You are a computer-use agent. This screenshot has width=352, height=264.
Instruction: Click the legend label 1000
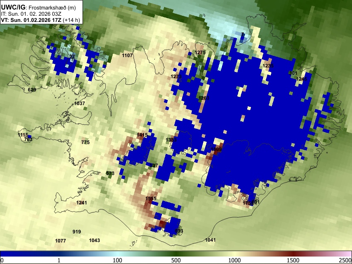pyautogui.click(x=234, y=260)
